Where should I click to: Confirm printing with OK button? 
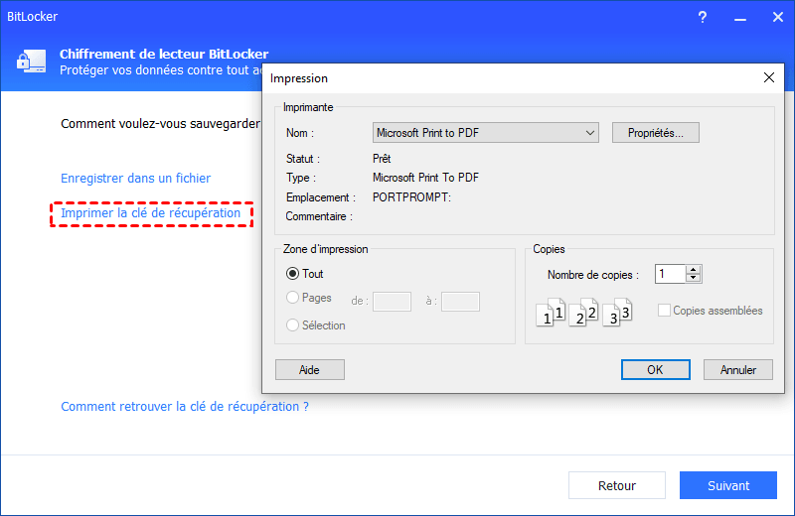[656, 370]
